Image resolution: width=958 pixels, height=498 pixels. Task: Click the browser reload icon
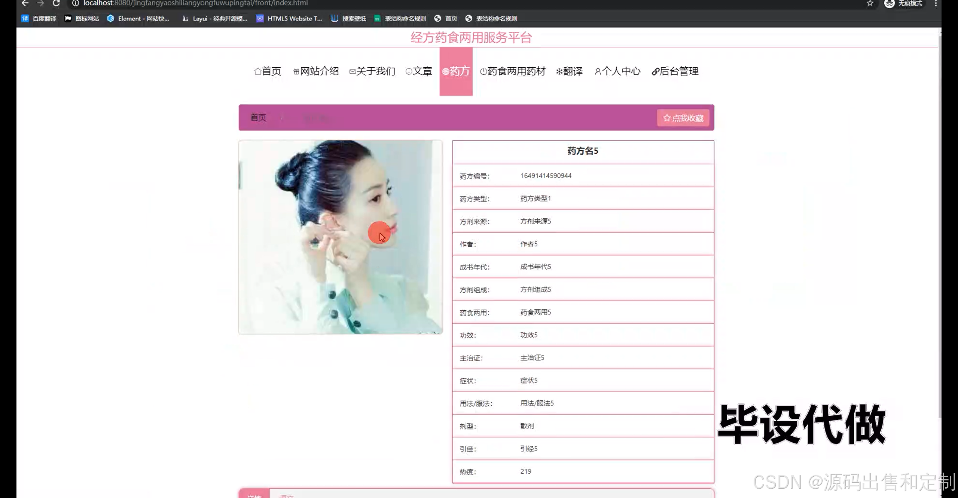(57, 3)
